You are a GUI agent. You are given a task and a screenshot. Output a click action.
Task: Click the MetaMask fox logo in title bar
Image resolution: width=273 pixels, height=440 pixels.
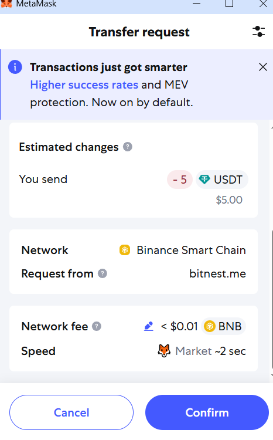(x=6, y=4)
